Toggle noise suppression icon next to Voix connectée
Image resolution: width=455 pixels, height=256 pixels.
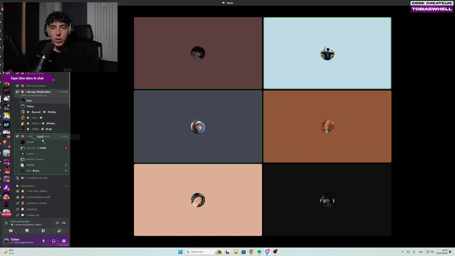[x=57, y=223]
